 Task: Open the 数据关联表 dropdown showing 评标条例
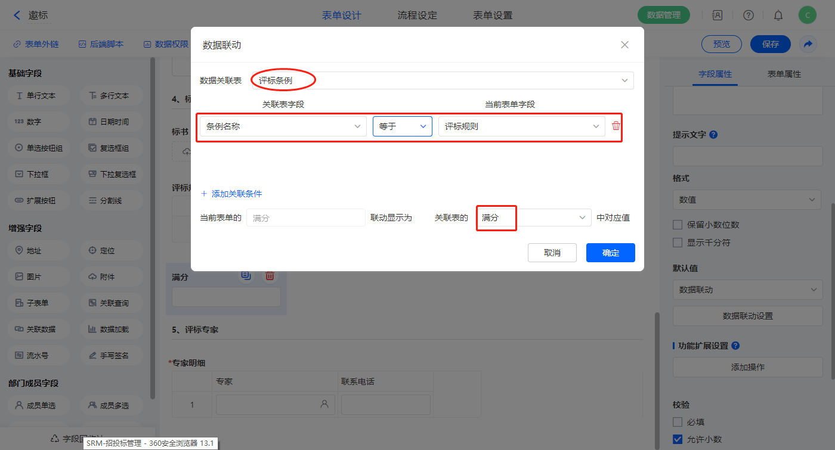[441, 80]
